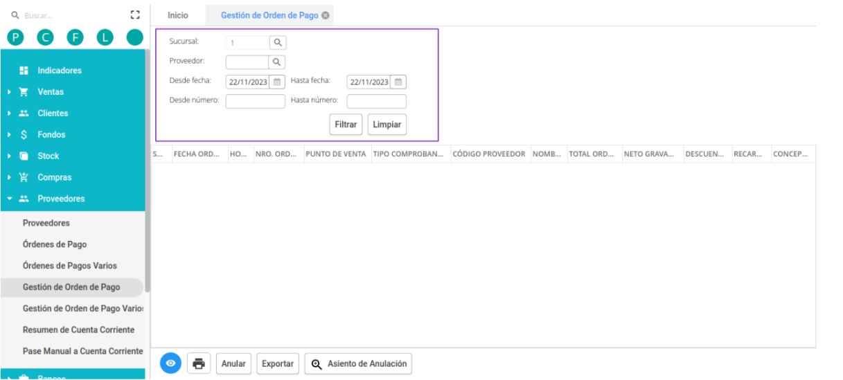843x380 pixels.
Task: Open Proveedores submenu item
Action: tap(46, 223)
